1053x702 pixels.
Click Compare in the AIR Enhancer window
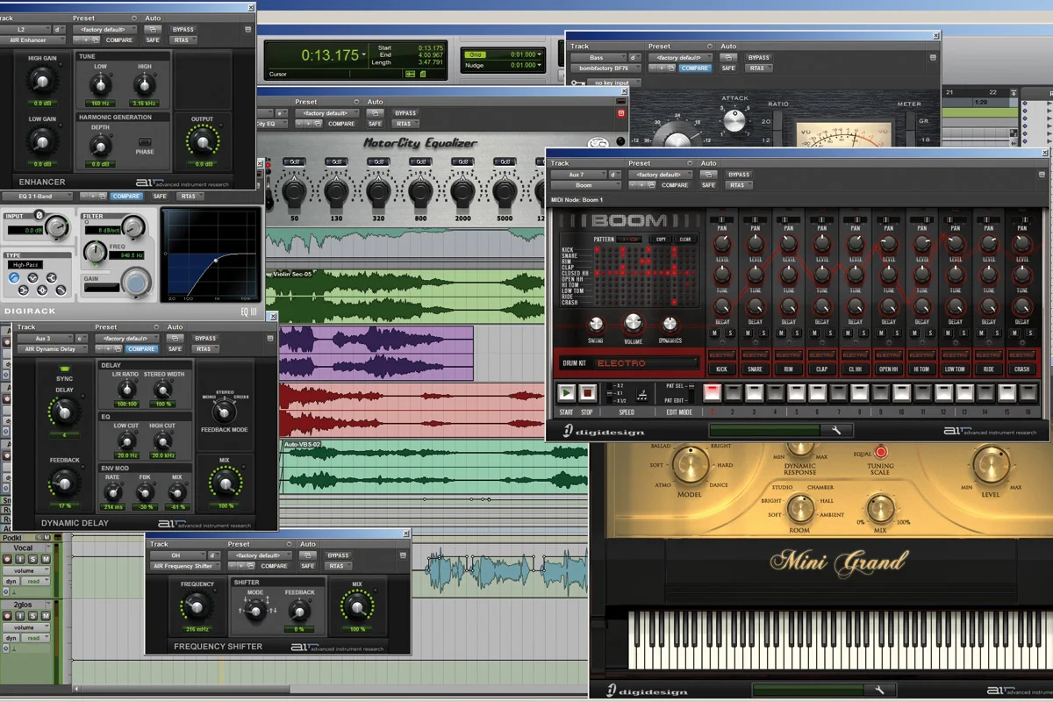[118, 39]
